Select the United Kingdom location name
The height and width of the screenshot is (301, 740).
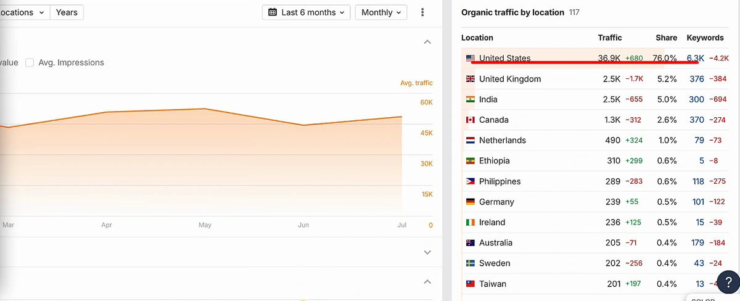[510, 79]
